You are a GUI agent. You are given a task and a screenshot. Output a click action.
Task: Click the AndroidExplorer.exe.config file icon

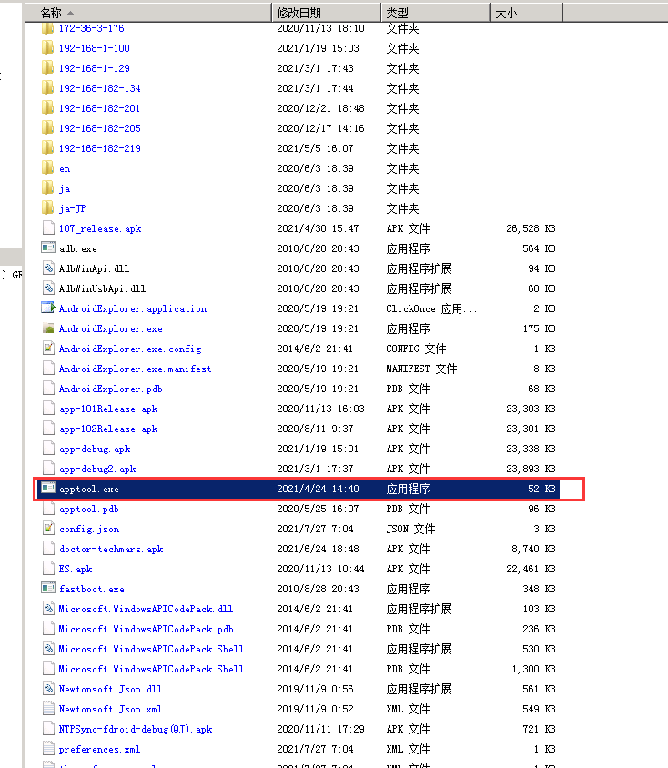[x=48, y=349]
